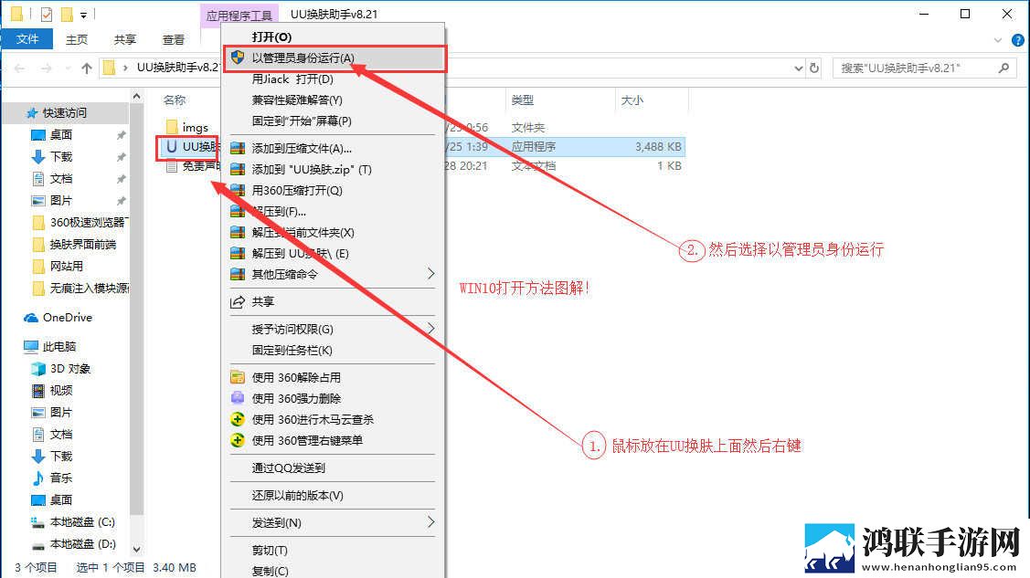1030x578 pixels.
Task: Click the folder icon beside 使用 360解除占用
Action: (x=237, y=377)
